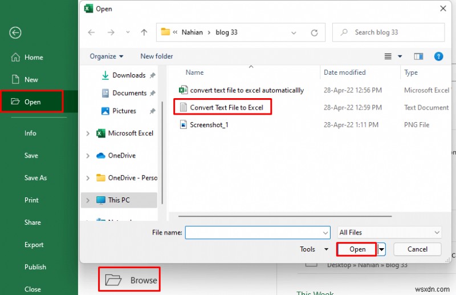Change view with the list view icon
Image resolution: width=456 pixels, height=295 pixels.
(x=388, y=56)
